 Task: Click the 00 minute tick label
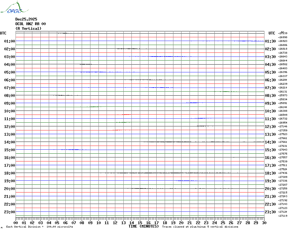tap(16, 223)
